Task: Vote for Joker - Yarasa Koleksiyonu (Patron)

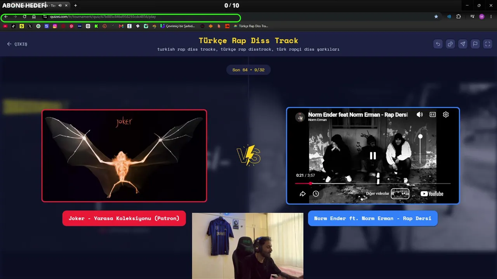Action: (x=124, y=218)
